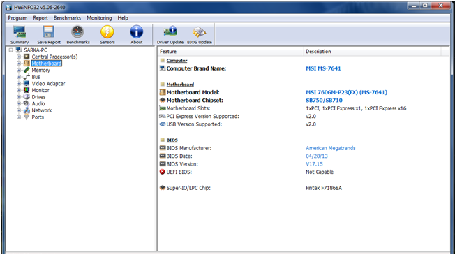Expand the Bus tree node

(x=19, y=77)
